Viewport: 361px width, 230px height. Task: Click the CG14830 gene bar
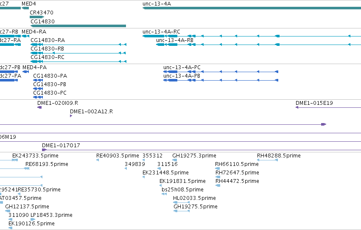(78, 26)
